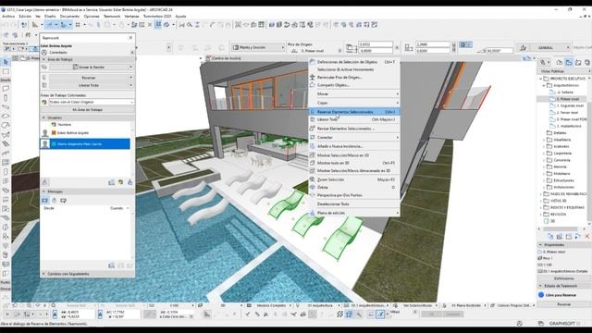Expand the 'Cambios con Seguimiento' section

tap(43, 274)
